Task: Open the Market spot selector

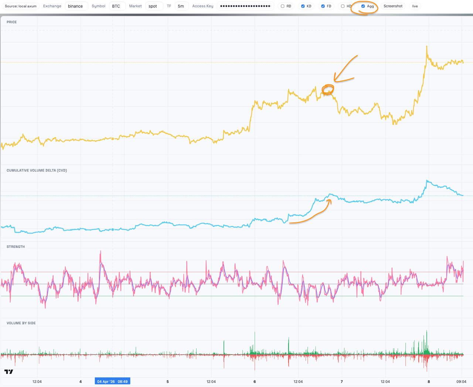Action: coord(153,6)
